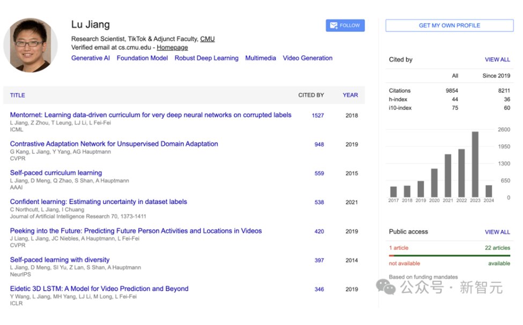Viewport: 523px width, 325px height.
Task: Click the 'Journal of Artificial Intelligence Research' venue line
Action: click(78, 216)
